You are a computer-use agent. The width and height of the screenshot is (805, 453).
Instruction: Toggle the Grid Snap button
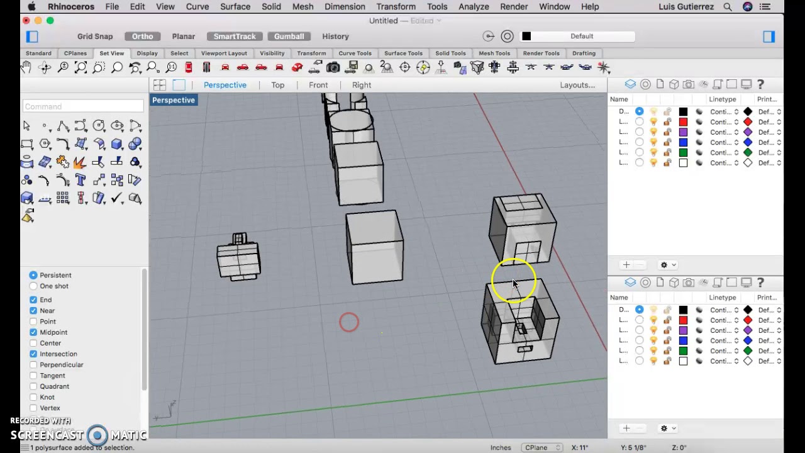pos(95,36)
